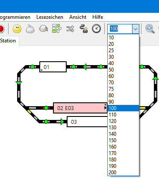Select 50 in the zoom list

tap(123, 70)
